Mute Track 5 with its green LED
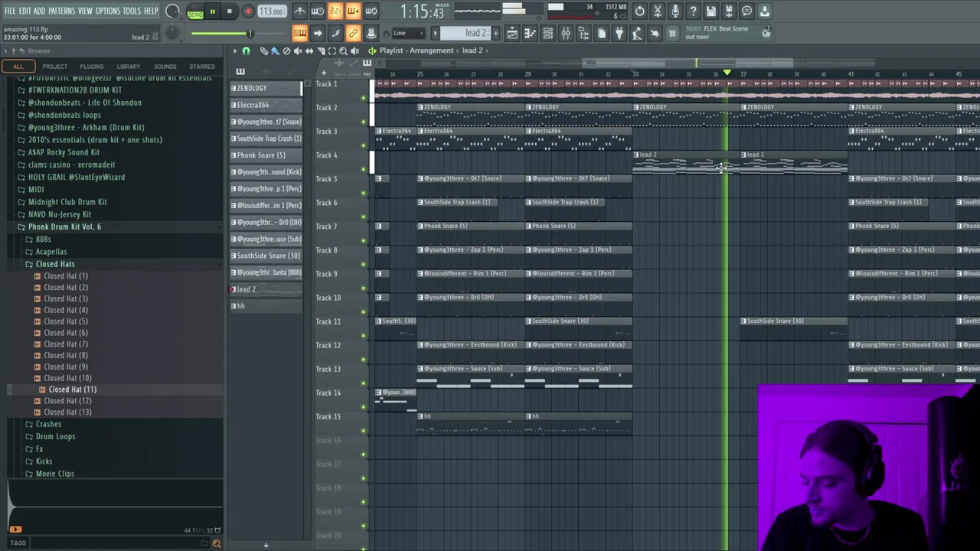The image size is (980, 551). point(364,194)
